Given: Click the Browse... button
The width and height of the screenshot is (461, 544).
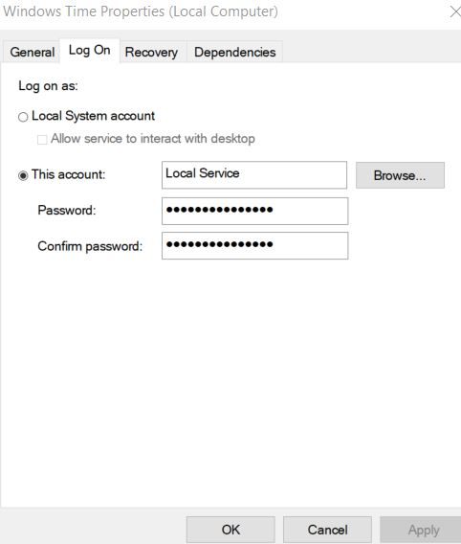Looking at the screenshot, I should [400, 175].
